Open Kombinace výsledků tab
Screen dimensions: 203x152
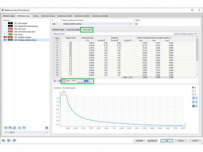[x=100, y=16]
